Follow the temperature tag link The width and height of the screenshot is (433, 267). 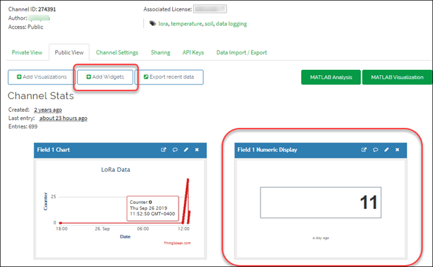187,24
